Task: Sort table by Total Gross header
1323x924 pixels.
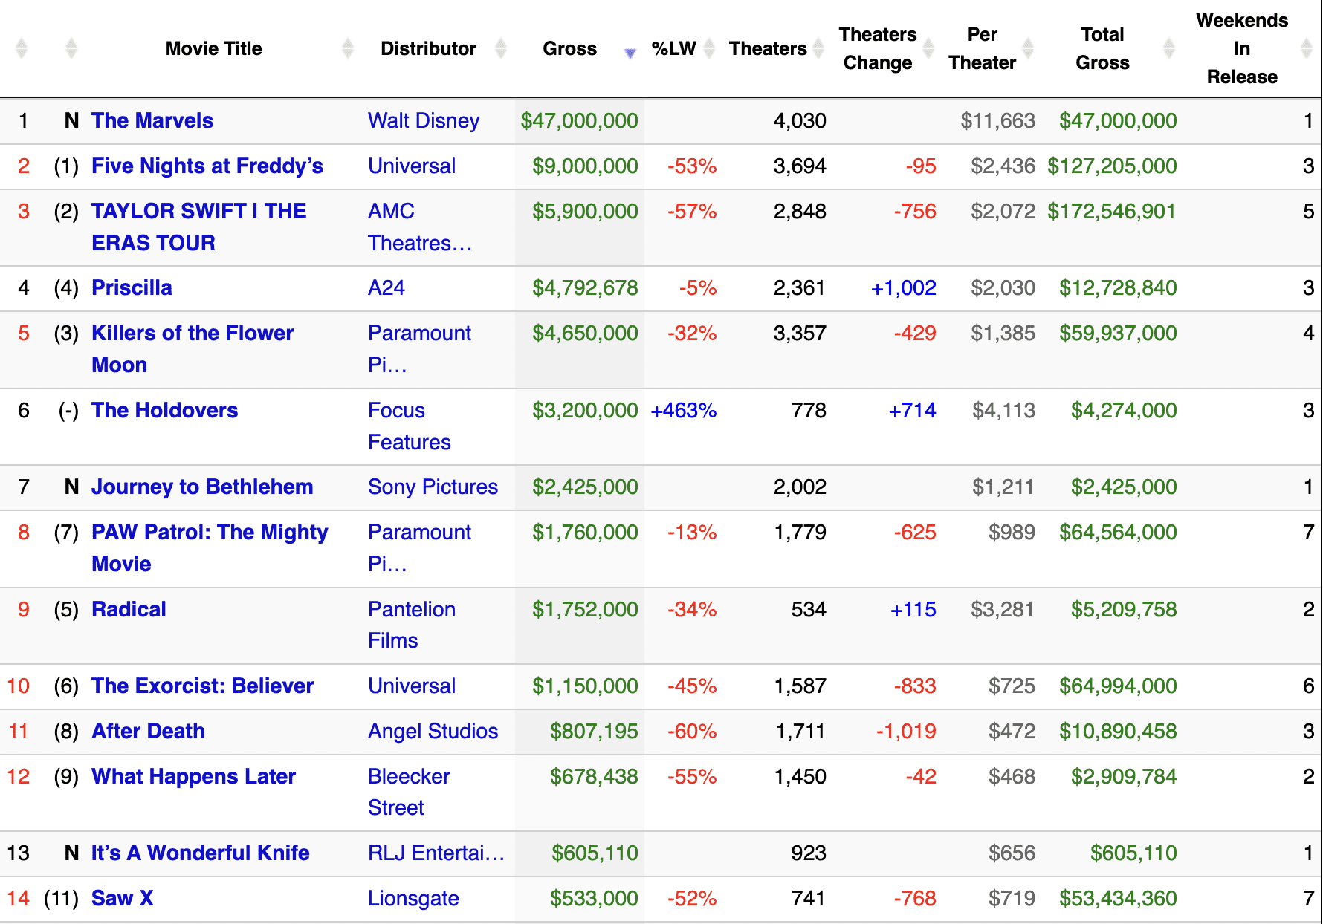Action: (x=1102, y=48)
